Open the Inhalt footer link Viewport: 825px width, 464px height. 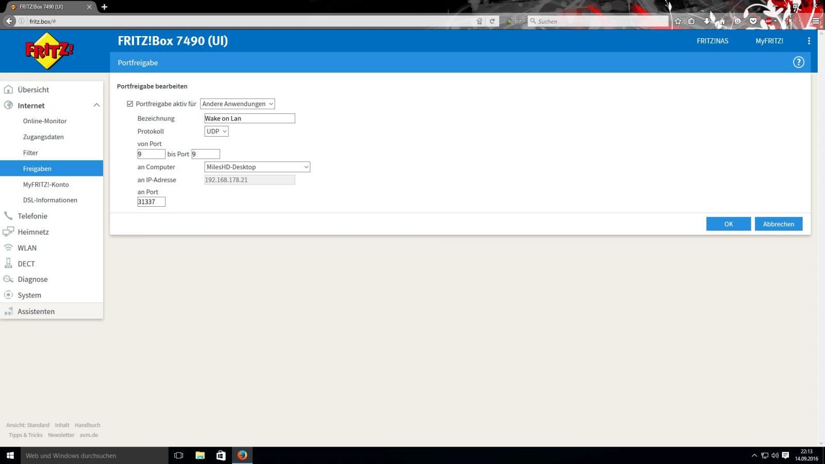pyautogui.click(x=62, y=425)
